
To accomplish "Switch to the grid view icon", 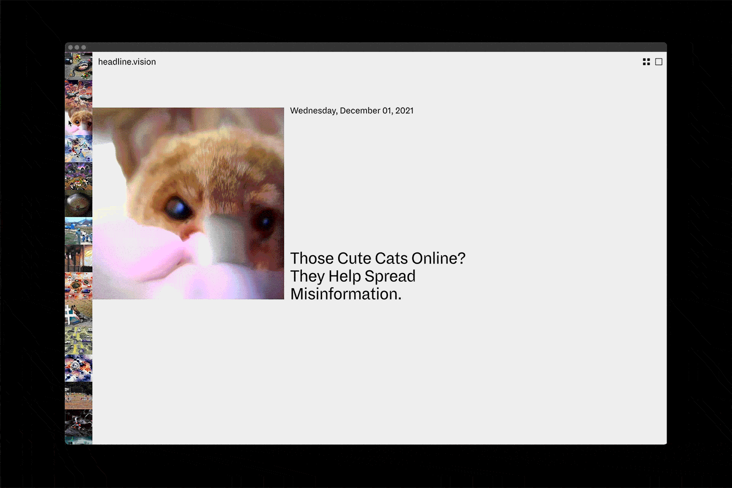I will (646, 62).
